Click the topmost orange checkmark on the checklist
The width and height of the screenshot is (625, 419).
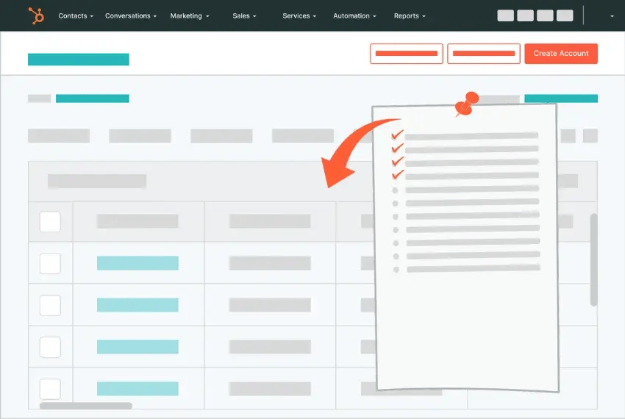397,135
